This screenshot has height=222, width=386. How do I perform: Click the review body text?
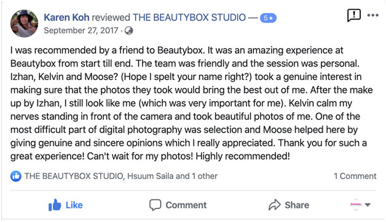point(192,103)
